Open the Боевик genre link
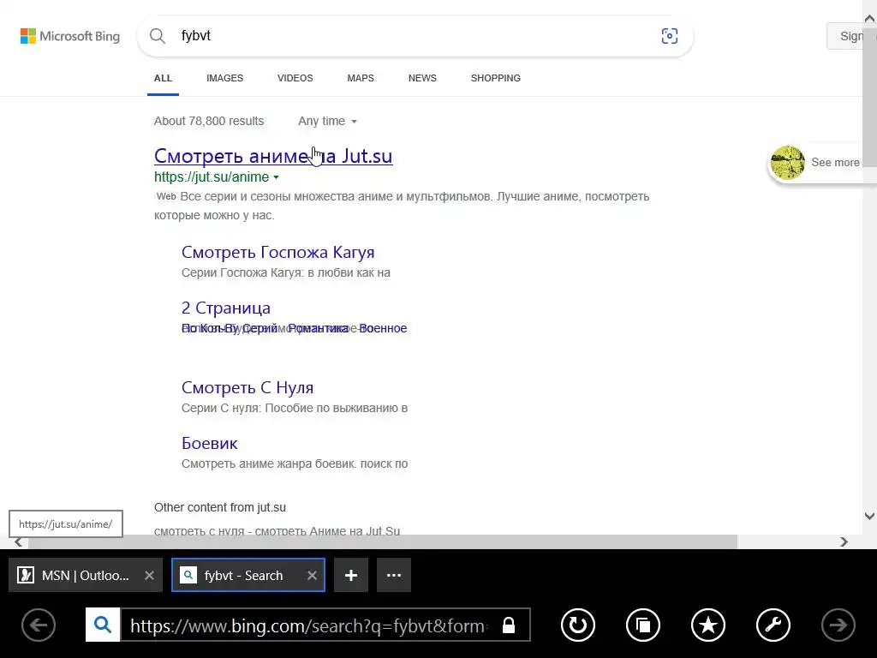This screenshot has width=877, height=658. coord(210,443)
